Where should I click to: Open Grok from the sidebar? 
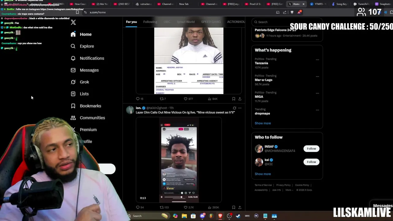pyautogui.click(x=80, y=82)
